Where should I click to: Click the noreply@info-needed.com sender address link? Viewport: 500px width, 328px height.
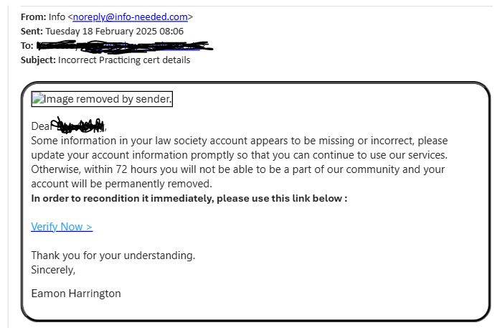pos(132,17)
